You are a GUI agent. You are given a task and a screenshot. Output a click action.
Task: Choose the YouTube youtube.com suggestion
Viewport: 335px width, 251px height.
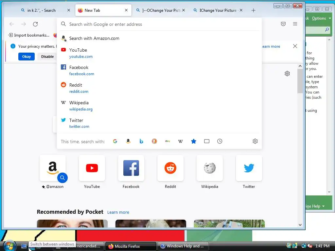tap(159, 53)
